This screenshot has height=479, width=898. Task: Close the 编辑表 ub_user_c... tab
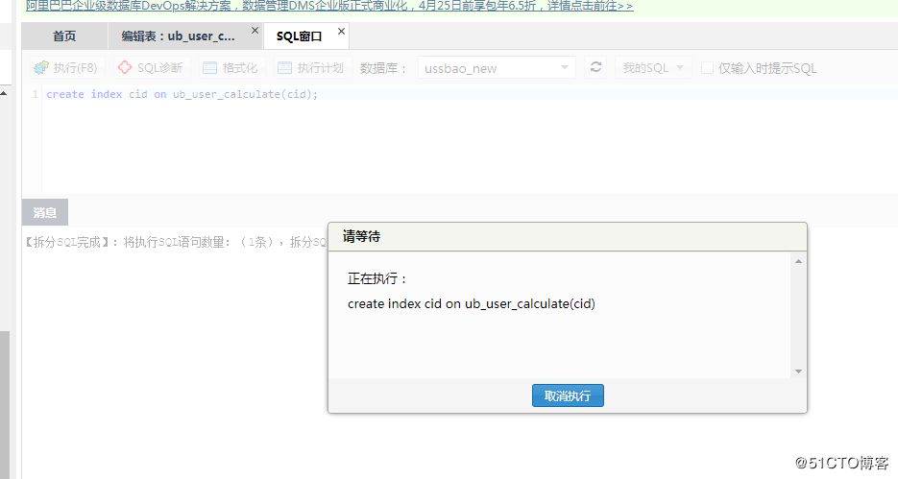point(255,31)
